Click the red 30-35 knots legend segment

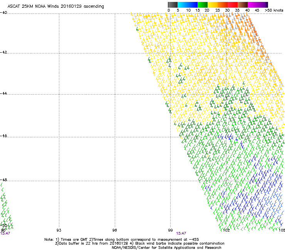[233, 5]
